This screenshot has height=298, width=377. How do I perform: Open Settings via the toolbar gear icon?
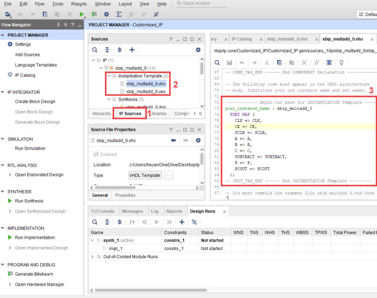pyautogui.click(x=106, y=14)
